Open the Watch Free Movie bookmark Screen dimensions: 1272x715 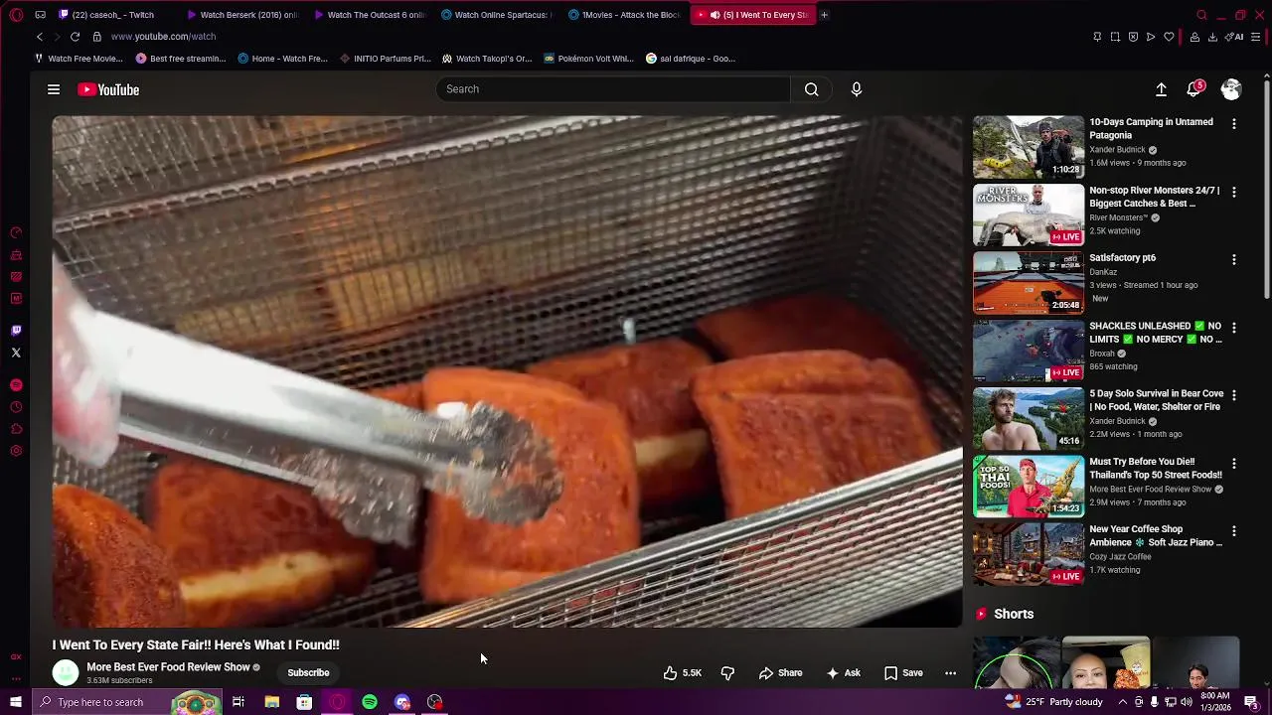pos(79,59)
